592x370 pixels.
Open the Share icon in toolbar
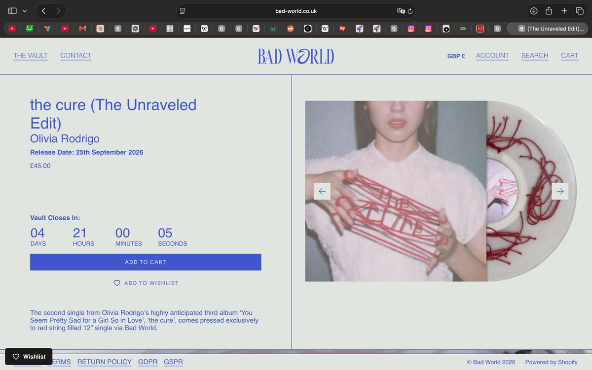549,11
